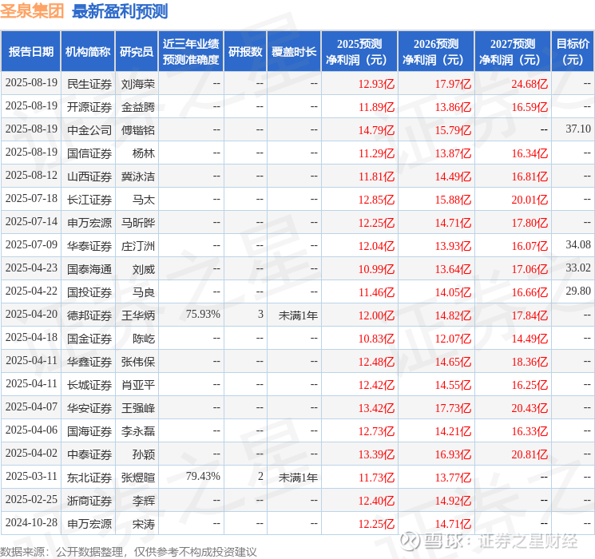Select the 研究员 column header

point(137,52)
